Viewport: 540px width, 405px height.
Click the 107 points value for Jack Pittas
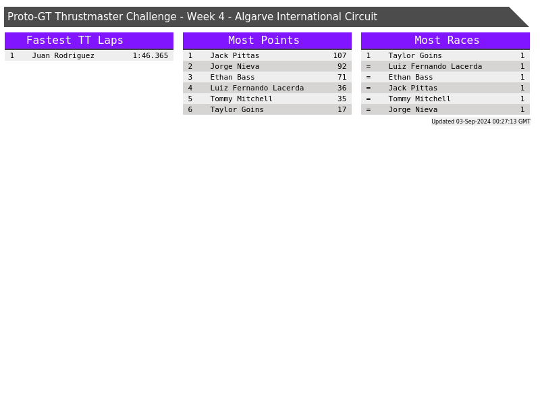[340, 56]
